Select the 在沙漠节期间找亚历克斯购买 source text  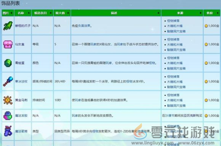click(182, 116)
